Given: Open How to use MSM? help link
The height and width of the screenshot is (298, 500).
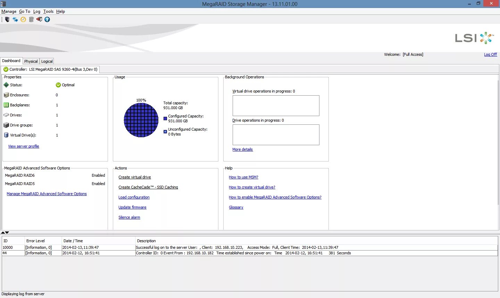Looking at the screenshot, I should [243, 177].
